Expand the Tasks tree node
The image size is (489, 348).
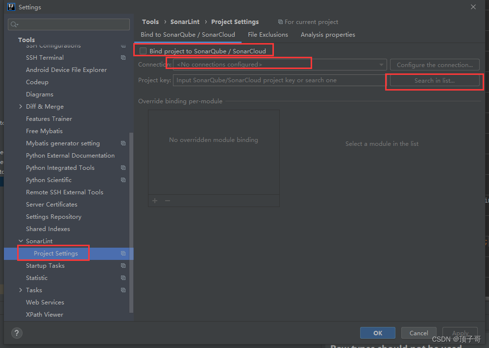click(x=21, y=290)
